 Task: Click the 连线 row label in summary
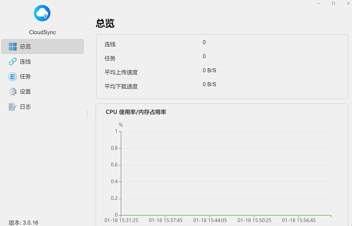[110, 44]
